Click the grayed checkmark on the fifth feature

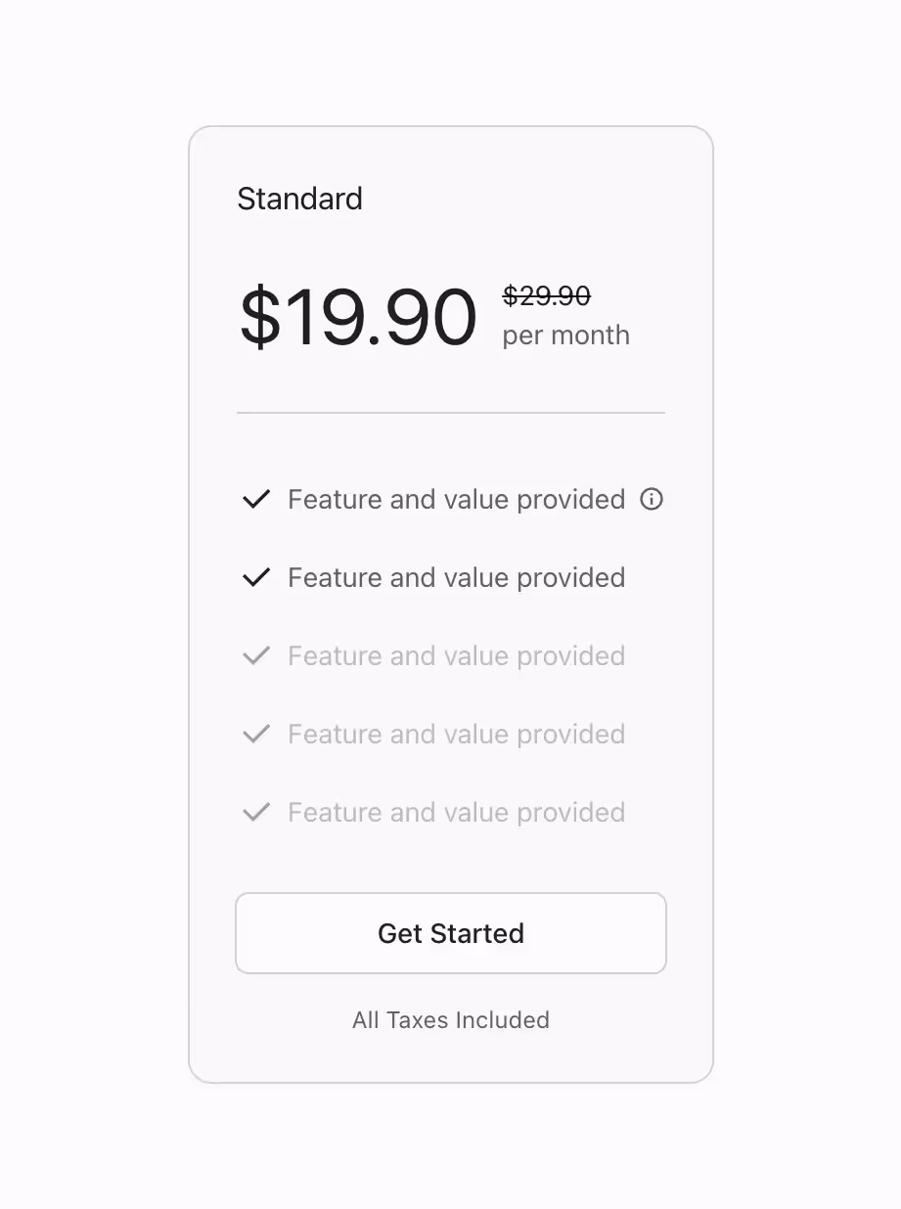point(255,812)
